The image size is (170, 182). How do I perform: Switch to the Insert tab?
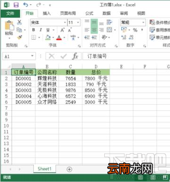point(46,14)
